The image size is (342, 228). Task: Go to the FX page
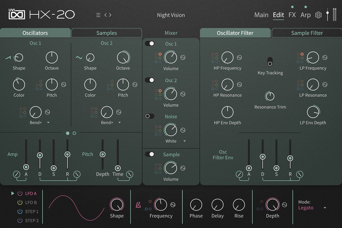[x=292, y=15]
